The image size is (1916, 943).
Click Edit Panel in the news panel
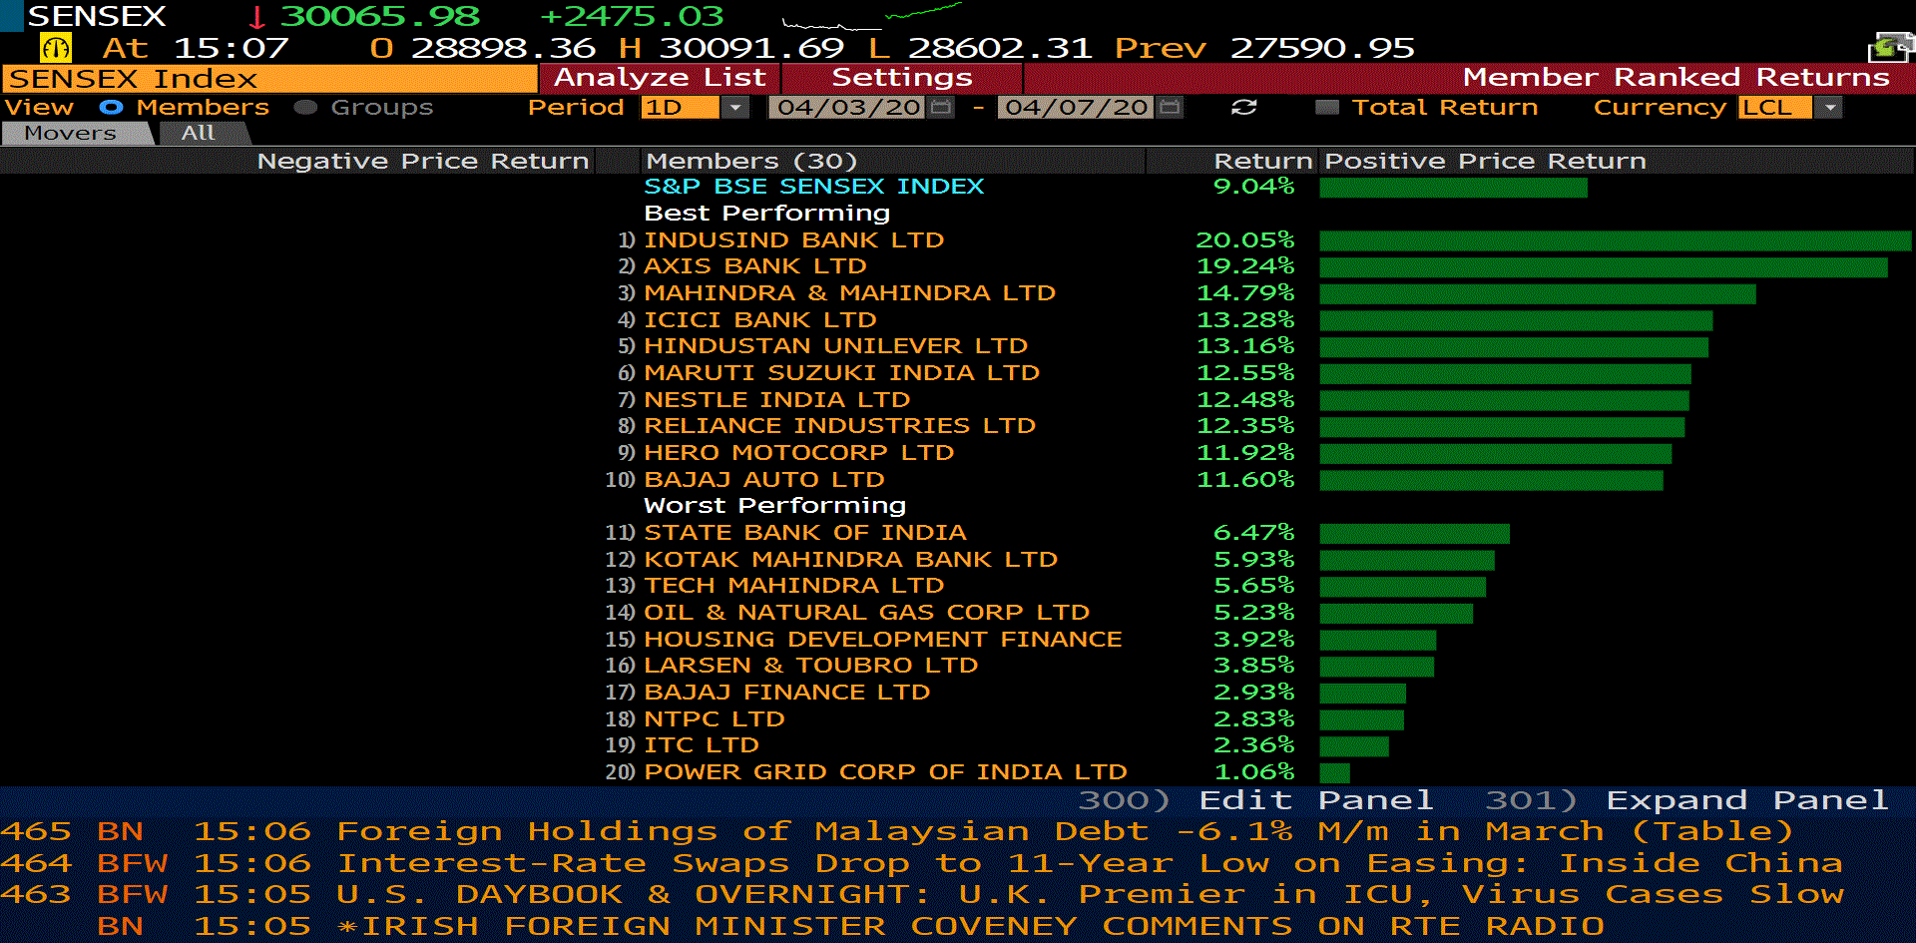click(x=1313, y=800)
